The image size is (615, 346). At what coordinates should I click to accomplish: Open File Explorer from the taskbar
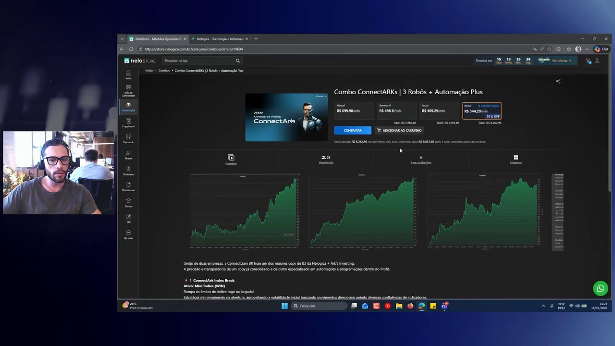399,306
